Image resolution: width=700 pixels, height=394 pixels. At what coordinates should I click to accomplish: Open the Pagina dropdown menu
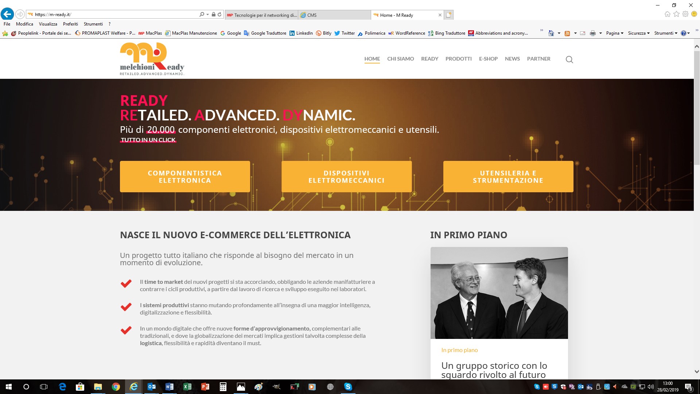(615, 33)
